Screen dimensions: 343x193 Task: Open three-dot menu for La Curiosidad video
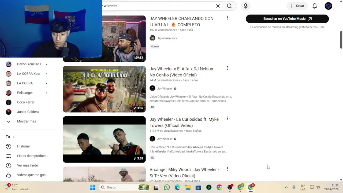pyautogui.click(x=228, y=118)
